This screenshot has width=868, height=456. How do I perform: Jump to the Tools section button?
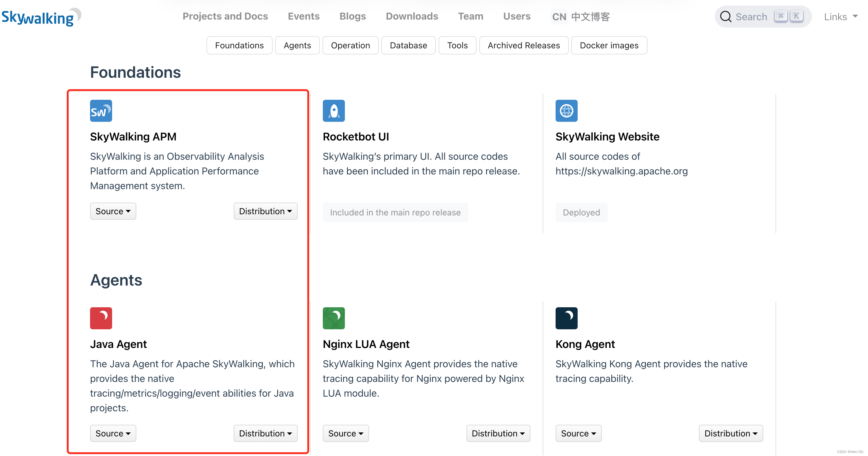pos(457,46)
